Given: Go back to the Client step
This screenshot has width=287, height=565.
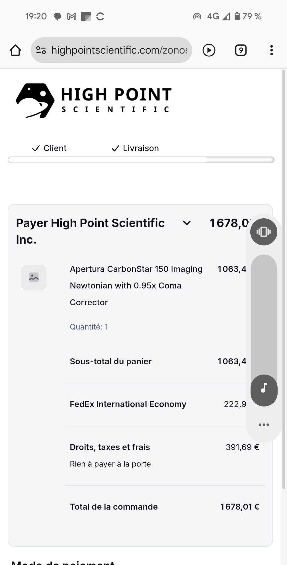Looking at the screenshot, I should (x=50, y=148).
